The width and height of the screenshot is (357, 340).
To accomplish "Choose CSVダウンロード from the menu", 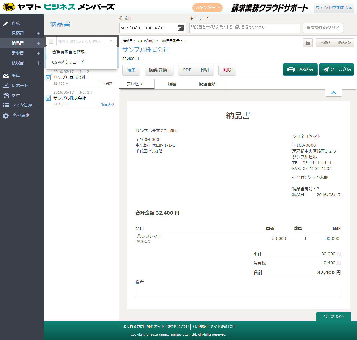I will (82, 62).
